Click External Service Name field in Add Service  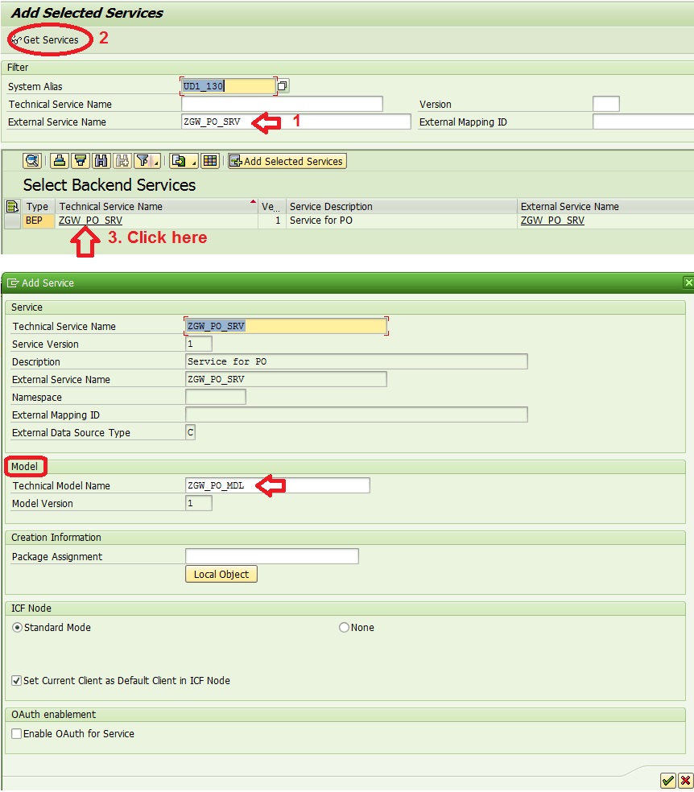(x=286, y=379)
